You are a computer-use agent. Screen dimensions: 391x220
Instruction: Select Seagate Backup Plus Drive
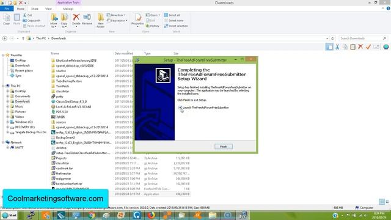(31, 132)
